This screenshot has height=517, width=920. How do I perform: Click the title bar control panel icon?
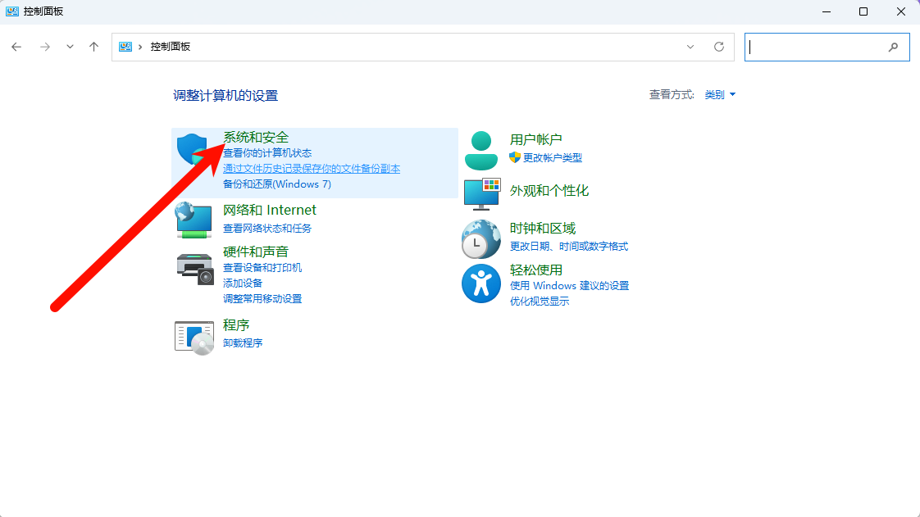tap(11, 11)
